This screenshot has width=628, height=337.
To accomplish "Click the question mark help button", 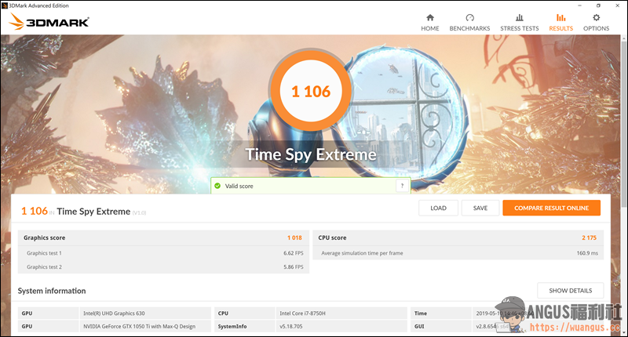I will [402, 186].
